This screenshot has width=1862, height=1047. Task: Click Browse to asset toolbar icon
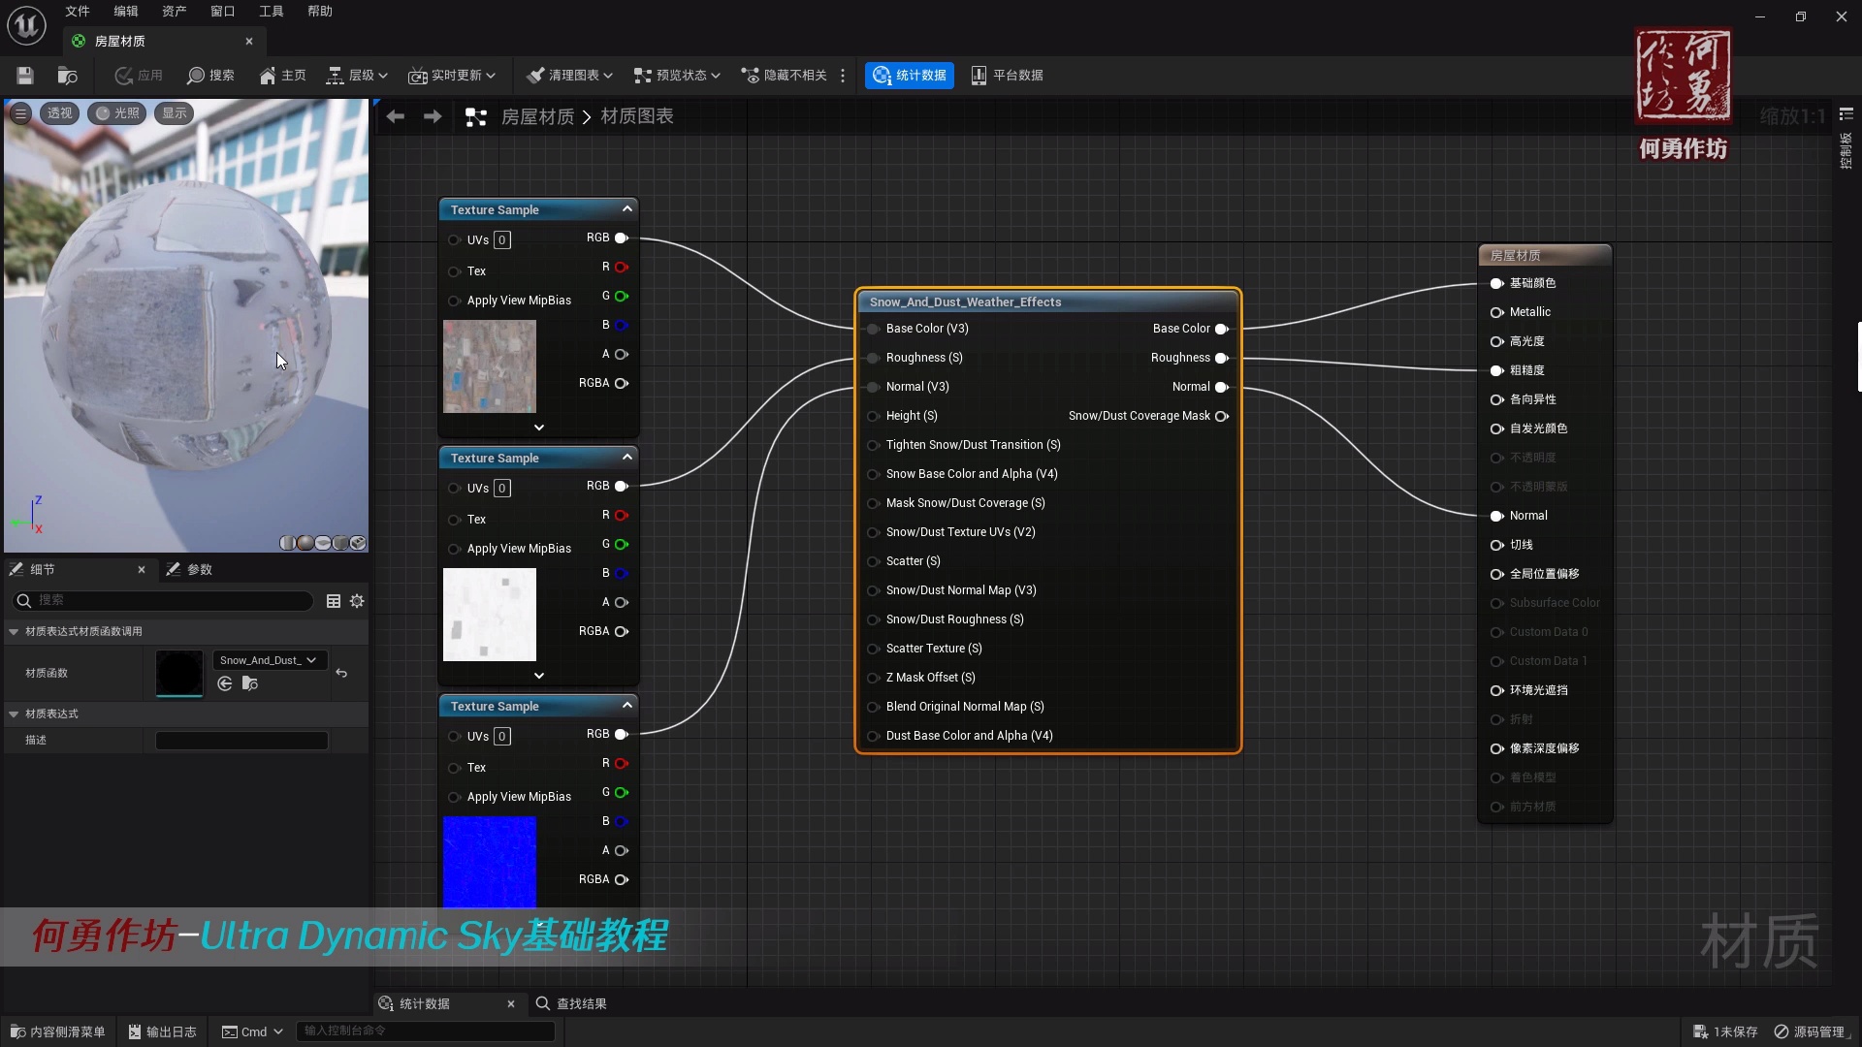click(x=67, y=76)
